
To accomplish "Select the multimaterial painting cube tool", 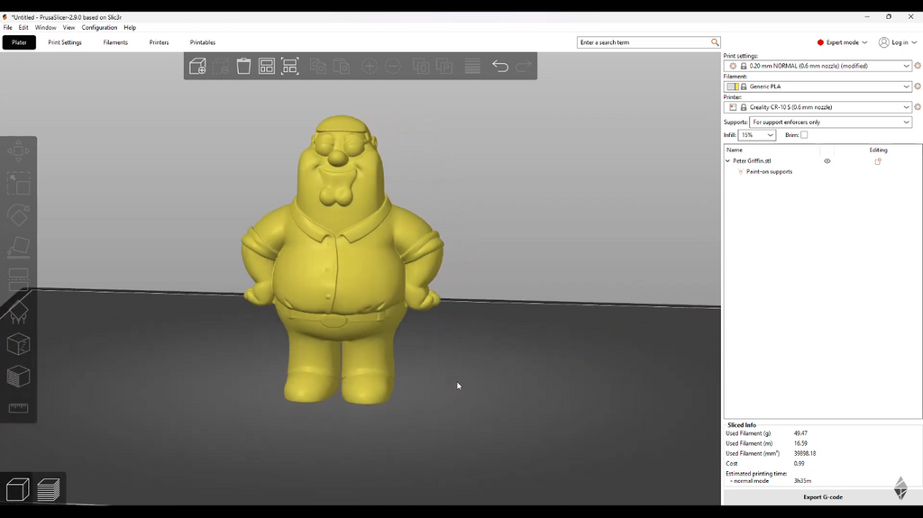I will point(18,377).
